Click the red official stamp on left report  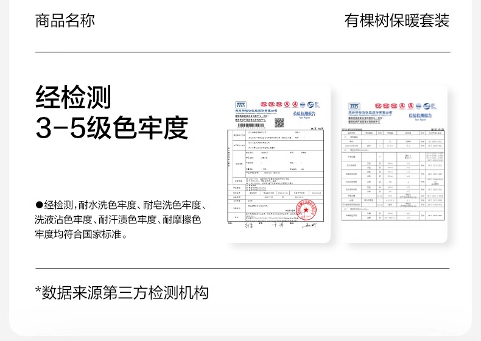click(306, 210)
